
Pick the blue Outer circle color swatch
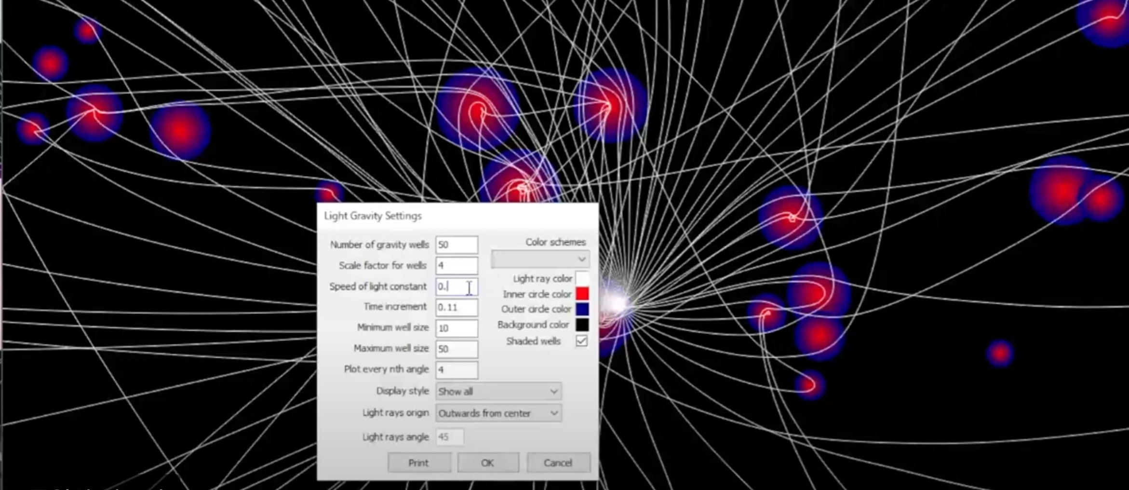pyautogui.click(x=582, y=309)
